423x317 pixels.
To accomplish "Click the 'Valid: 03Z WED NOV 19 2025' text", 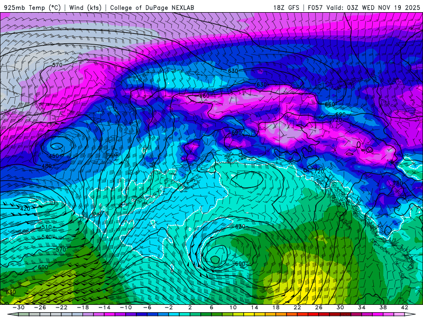I will click(x=373, y=7).
